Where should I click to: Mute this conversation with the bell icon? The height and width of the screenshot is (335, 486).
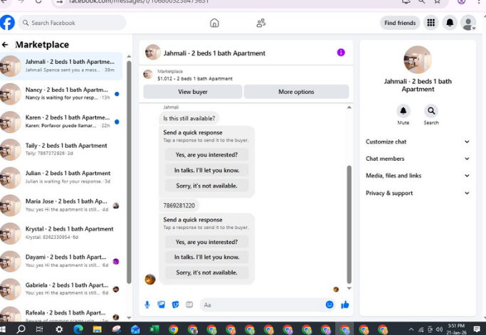pyautogui.click(x=403, y=111)
